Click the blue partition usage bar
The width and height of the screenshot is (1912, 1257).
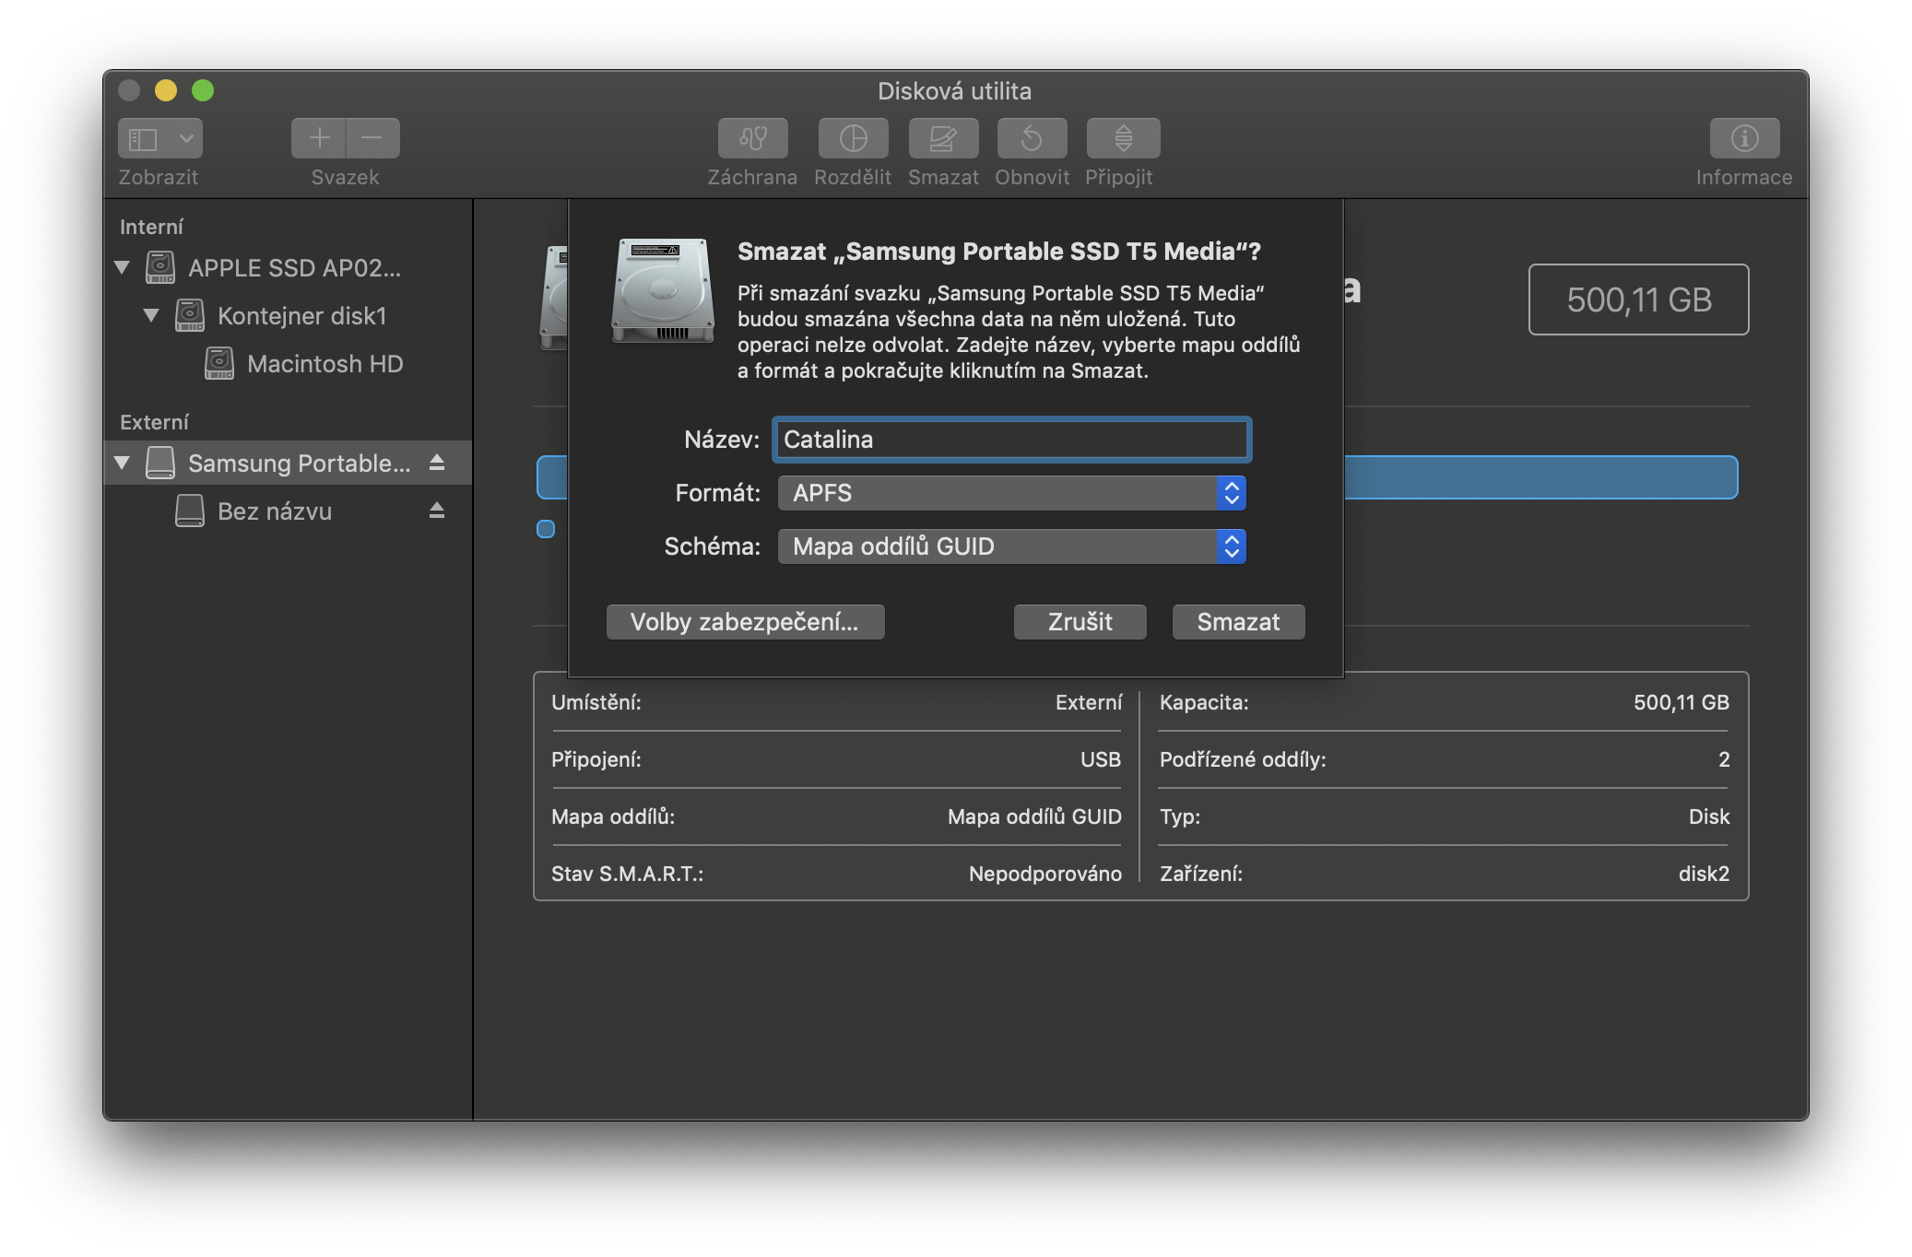(x=1540, y=477)
